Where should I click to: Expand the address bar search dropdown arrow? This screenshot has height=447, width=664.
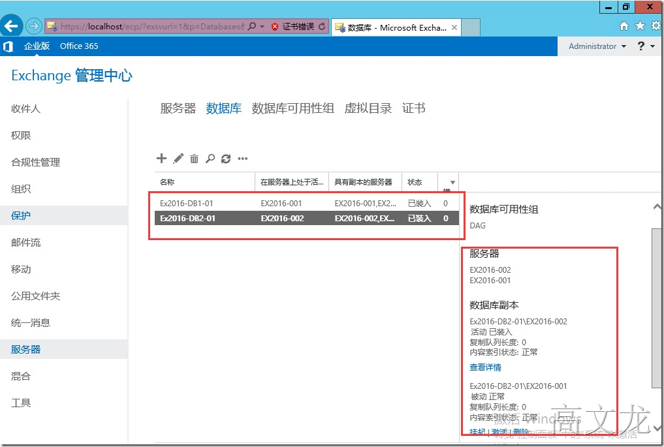(262, 26)
